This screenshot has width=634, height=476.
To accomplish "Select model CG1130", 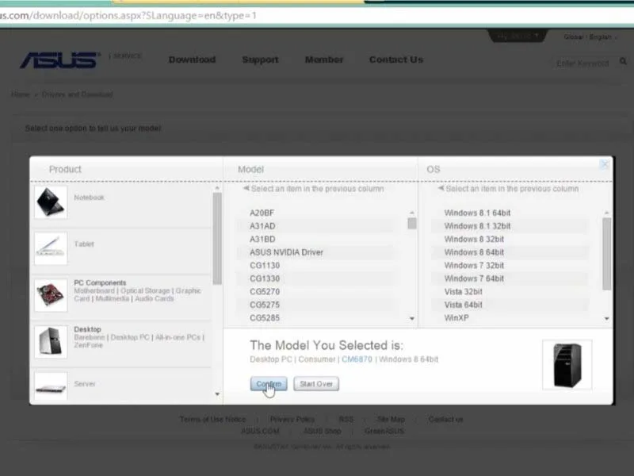I will point(265,266).
